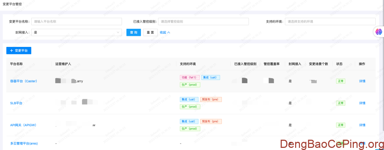Click the 操作 column header

click(x=362, y=64)
